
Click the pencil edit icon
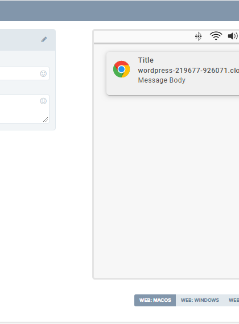pos(44,39)
